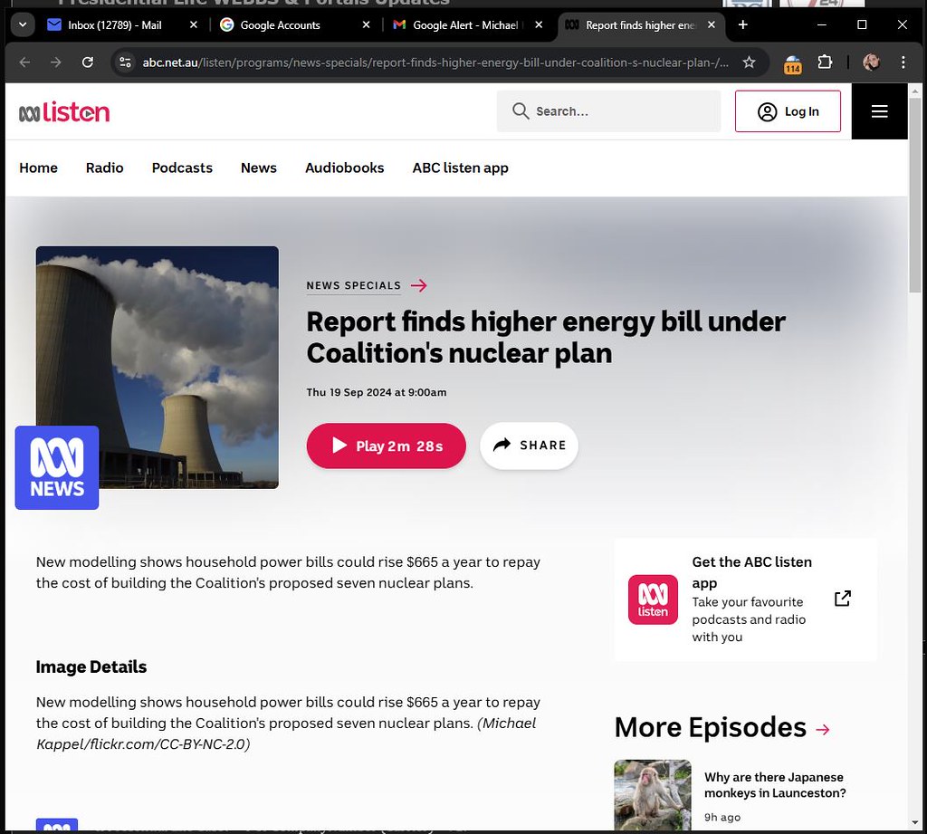Open the tab search dropdown arrow
This screenshot has width=927, height=834.
23,24
